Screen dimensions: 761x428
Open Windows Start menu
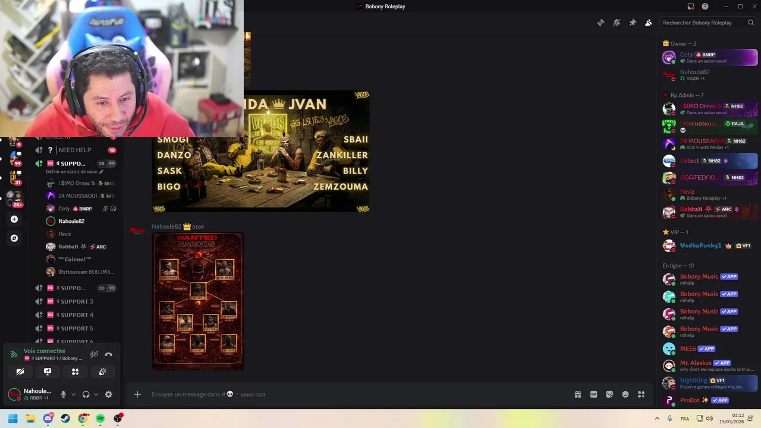tap(13, 418)
